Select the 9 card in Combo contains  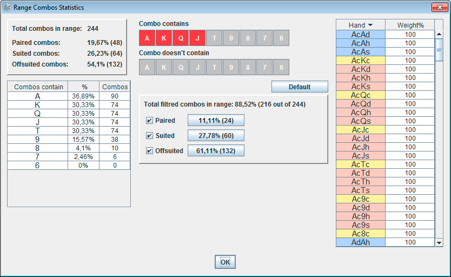[231, 38]
